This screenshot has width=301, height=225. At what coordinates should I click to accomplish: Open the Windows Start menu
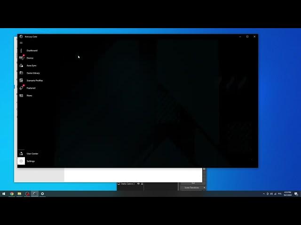pos(4,194)
